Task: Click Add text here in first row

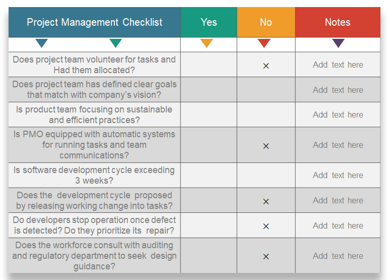Action: pyautogui.click(x=338, y=65)
